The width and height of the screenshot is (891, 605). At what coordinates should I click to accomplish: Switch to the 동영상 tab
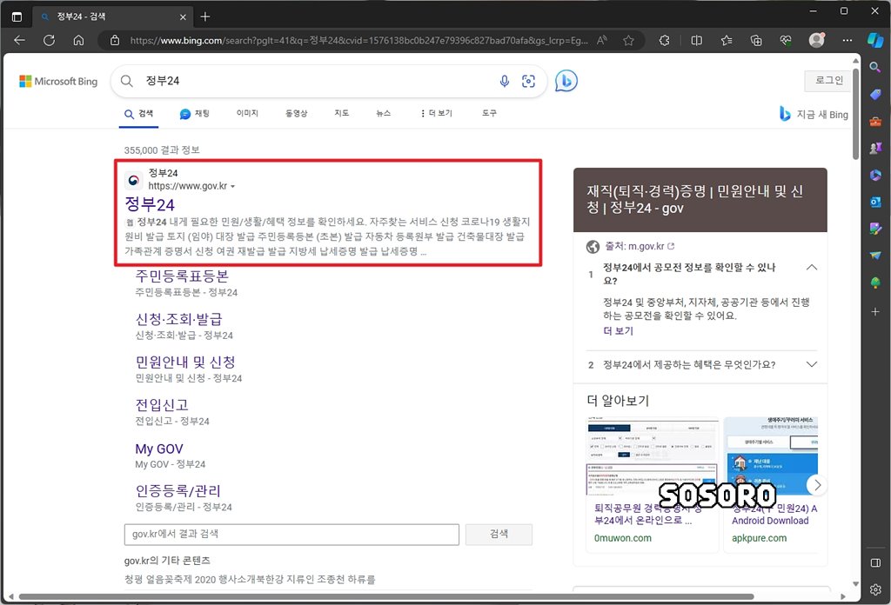tap(296, 114)
